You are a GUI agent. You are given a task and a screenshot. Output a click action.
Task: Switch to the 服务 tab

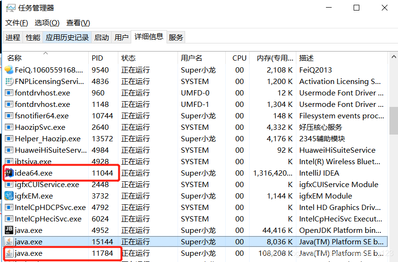[176, 37]
